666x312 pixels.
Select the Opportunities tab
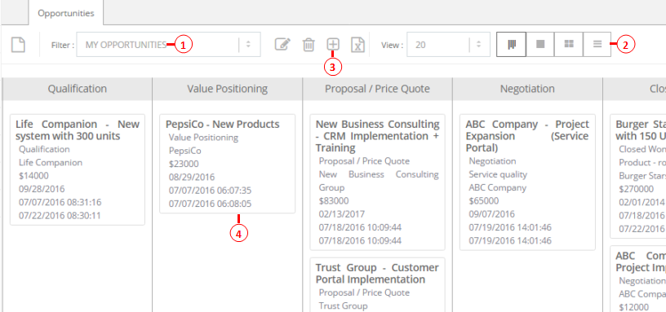click(66, 13)
